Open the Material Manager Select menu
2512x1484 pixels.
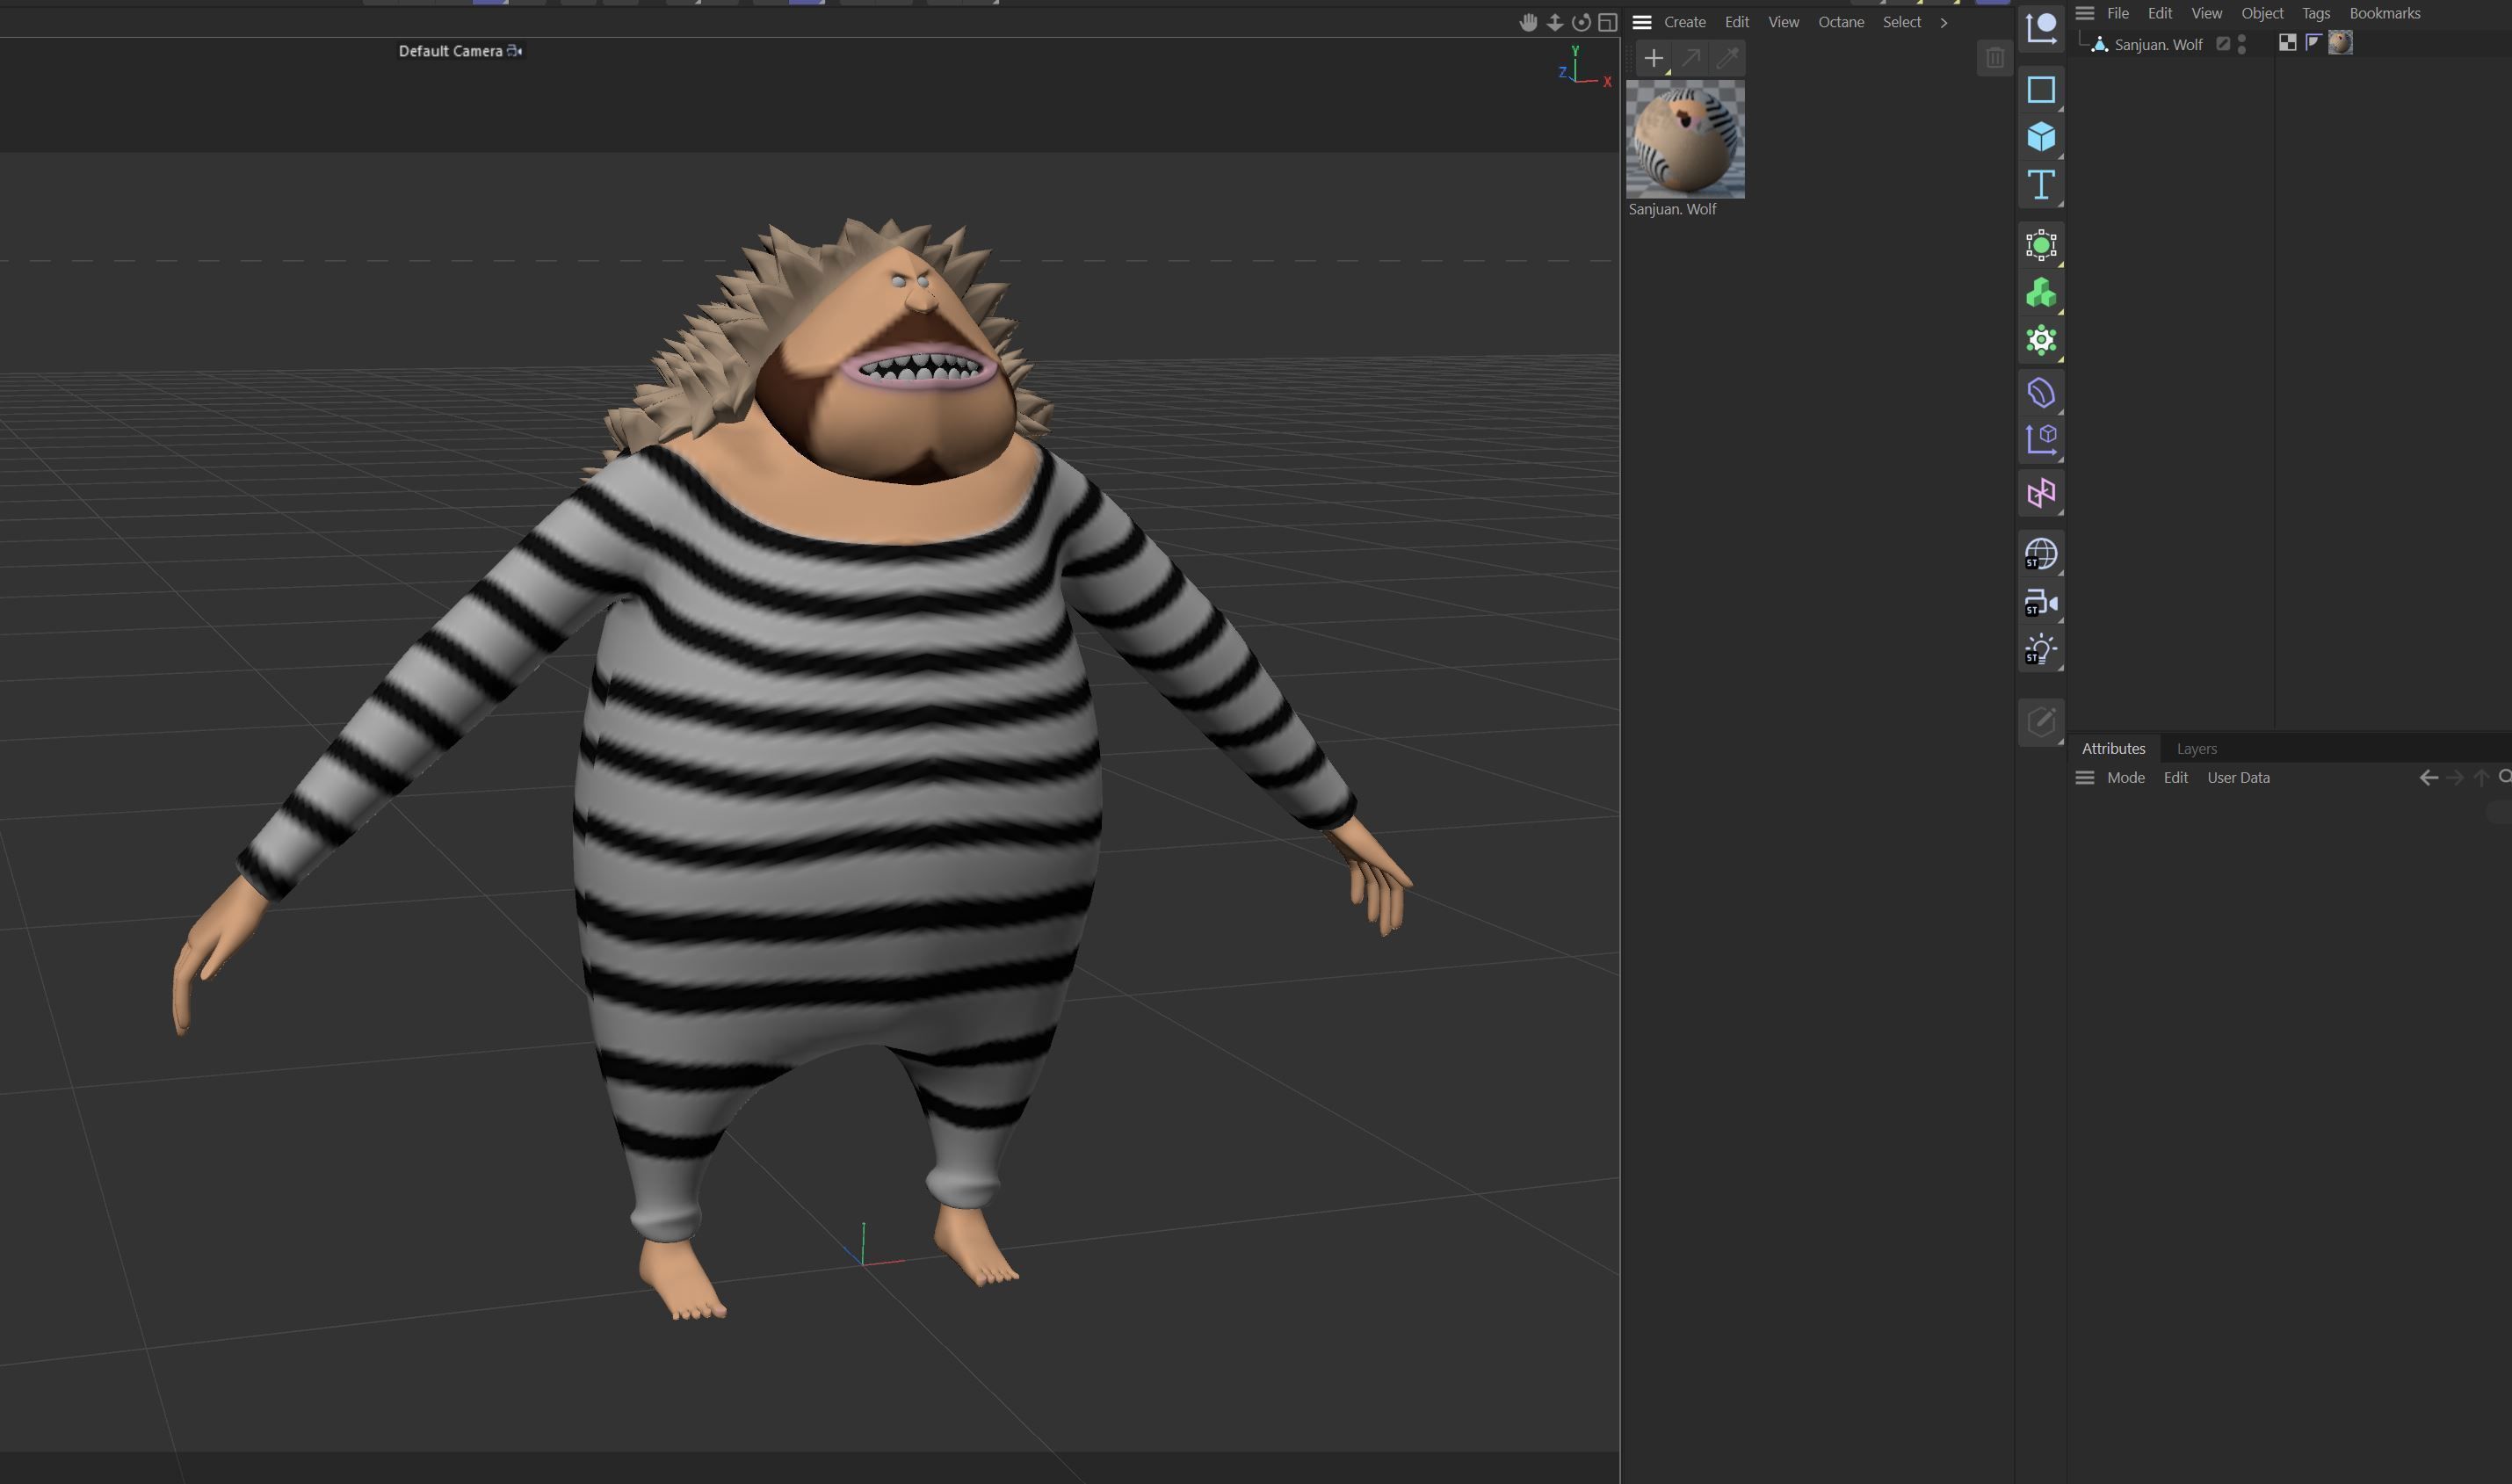[1901, 22]
